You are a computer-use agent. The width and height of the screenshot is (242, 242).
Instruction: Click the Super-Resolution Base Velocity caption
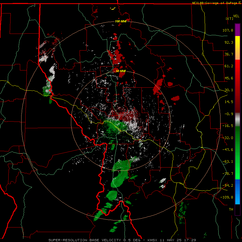95,240
